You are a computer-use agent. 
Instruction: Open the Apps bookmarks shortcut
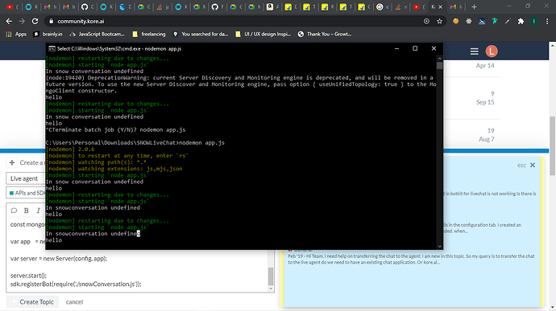tap(16, 34)
